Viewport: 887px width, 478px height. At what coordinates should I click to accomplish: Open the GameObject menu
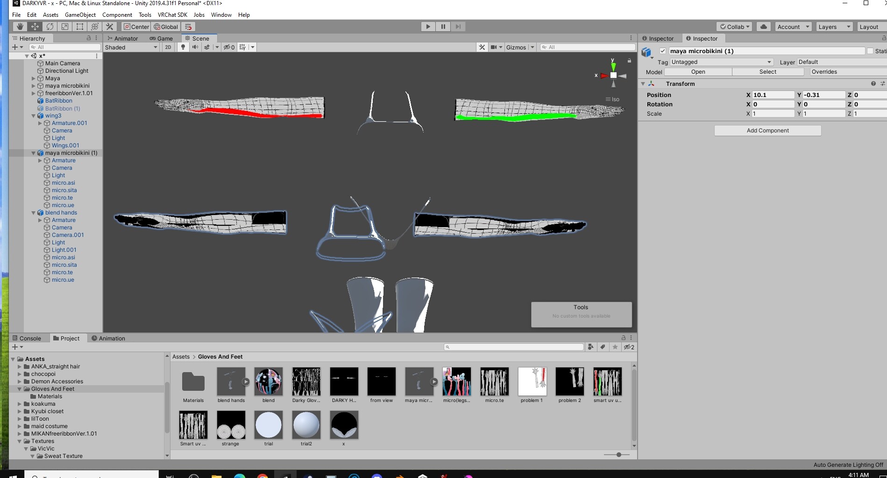tap(80, 14)
